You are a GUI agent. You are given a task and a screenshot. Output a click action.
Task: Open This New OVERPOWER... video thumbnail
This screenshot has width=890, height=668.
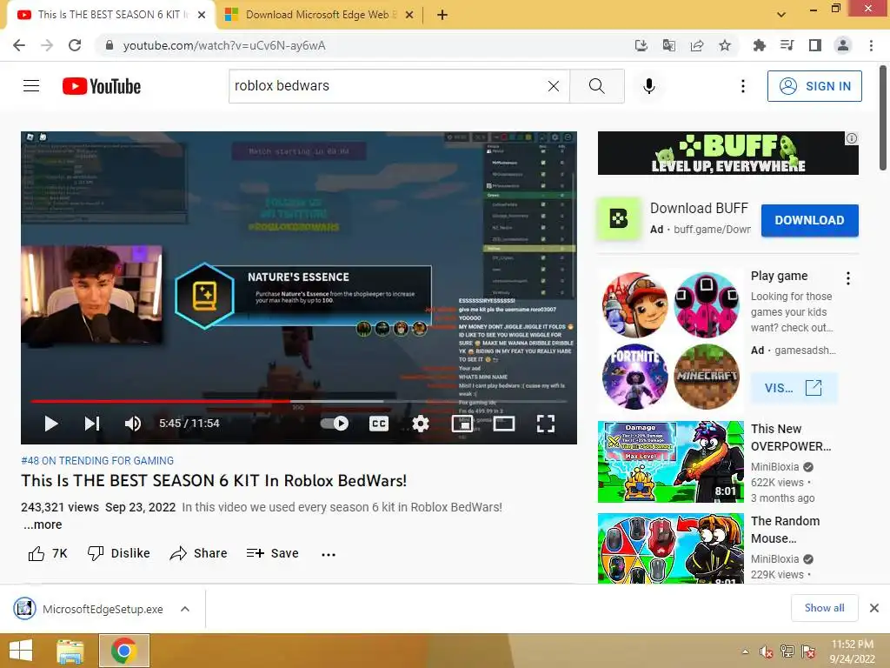(x=670, y=462)
